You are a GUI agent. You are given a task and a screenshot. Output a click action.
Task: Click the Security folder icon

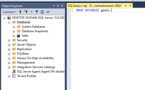pyautogui.click(x=14, y=40)
